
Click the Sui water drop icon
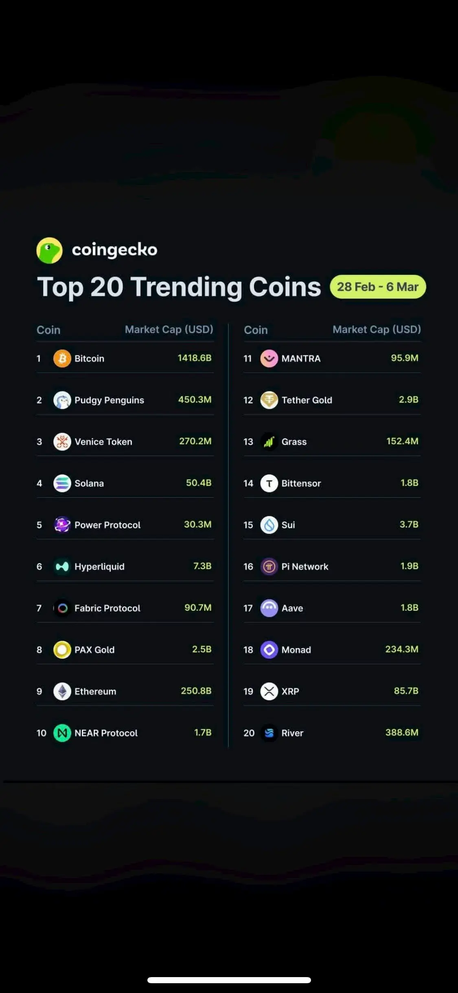pyautogui.click(x=269, y=525)
